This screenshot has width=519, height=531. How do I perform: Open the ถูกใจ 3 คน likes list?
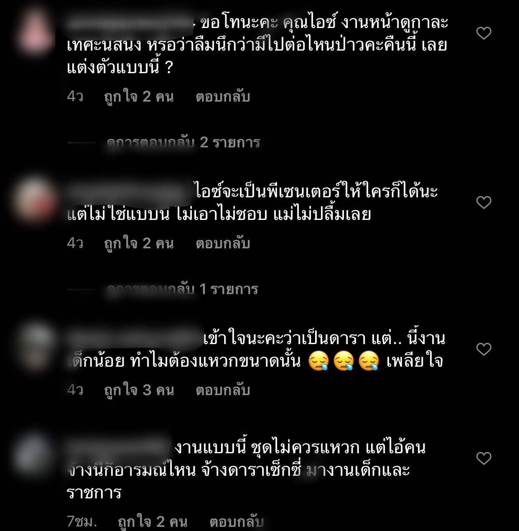coord(139,390)
